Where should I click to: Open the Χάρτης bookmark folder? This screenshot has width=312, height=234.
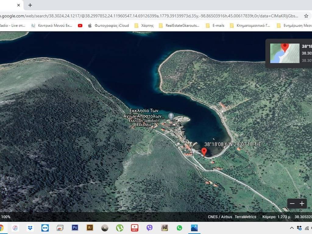[x=144, y=26]
